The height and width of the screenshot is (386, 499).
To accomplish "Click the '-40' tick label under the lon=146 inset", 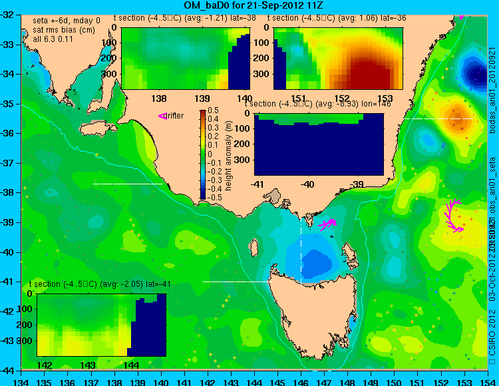I will (x=307, y=184).
